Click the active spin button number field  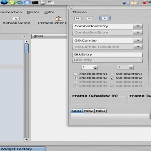[88, 67]
